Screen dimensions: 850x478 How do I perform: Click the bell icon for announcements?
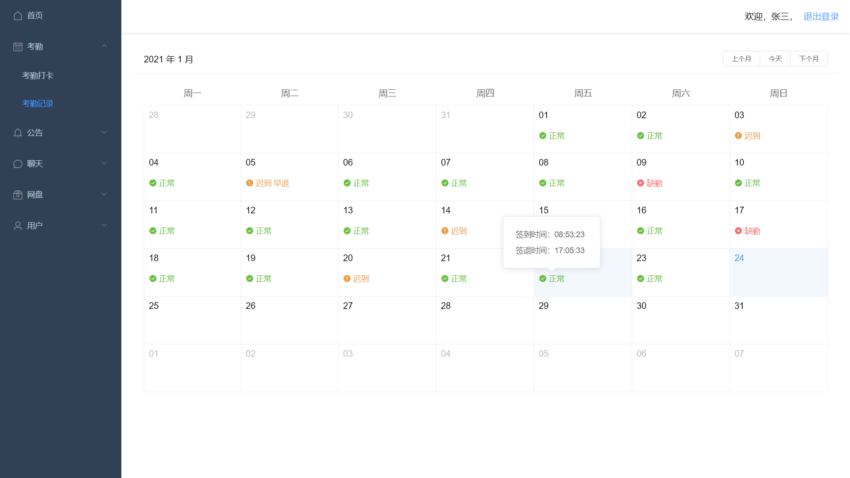tap(18, 133)
